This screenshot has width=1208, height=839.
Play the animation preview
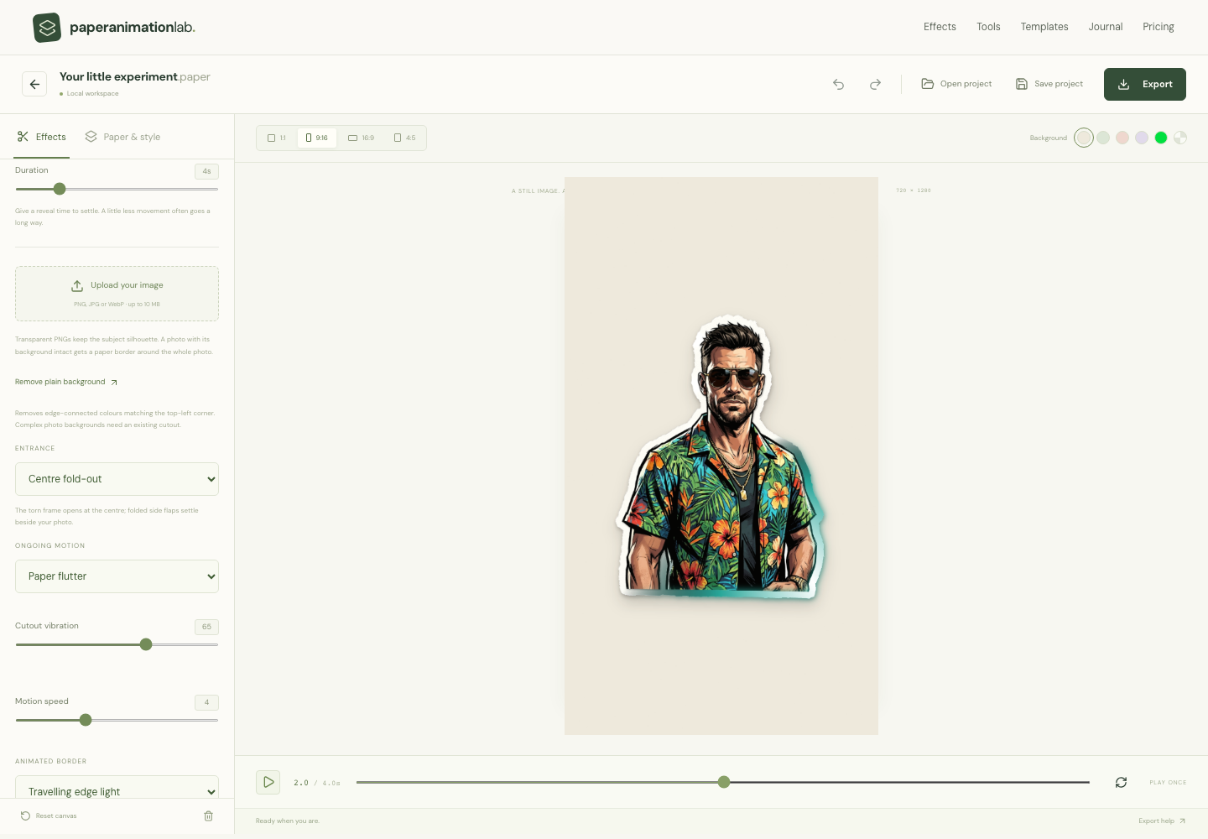click(268, 782)
